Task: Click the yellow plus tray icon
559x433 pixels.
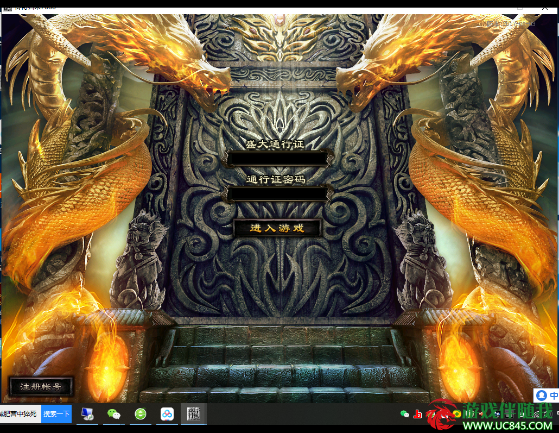Action: coord(458,414)
